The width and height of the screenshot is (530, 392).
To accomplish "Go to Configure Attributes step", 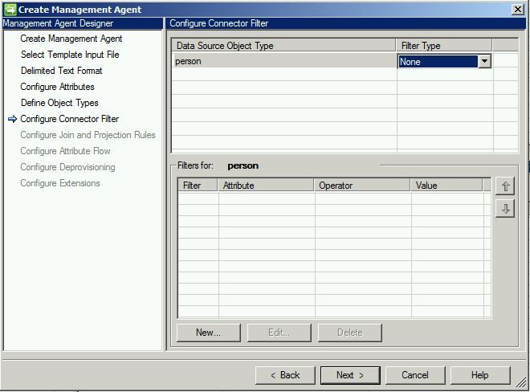I will (x=58, y=87).
